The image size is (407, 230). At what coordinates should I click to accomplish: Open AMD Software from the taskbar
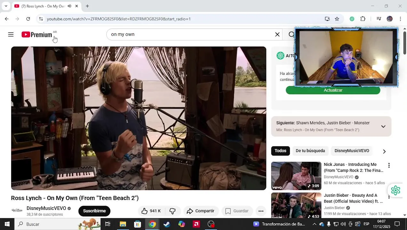coord(196,224)
